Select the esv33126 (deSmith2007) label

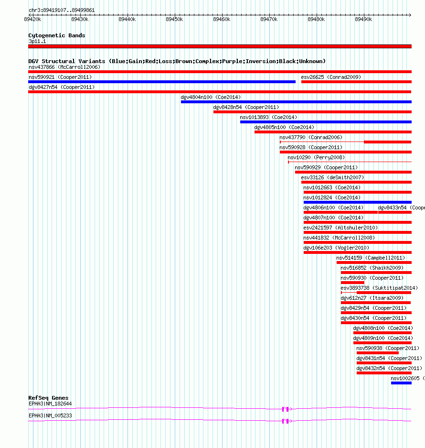(x=332, y=177)
